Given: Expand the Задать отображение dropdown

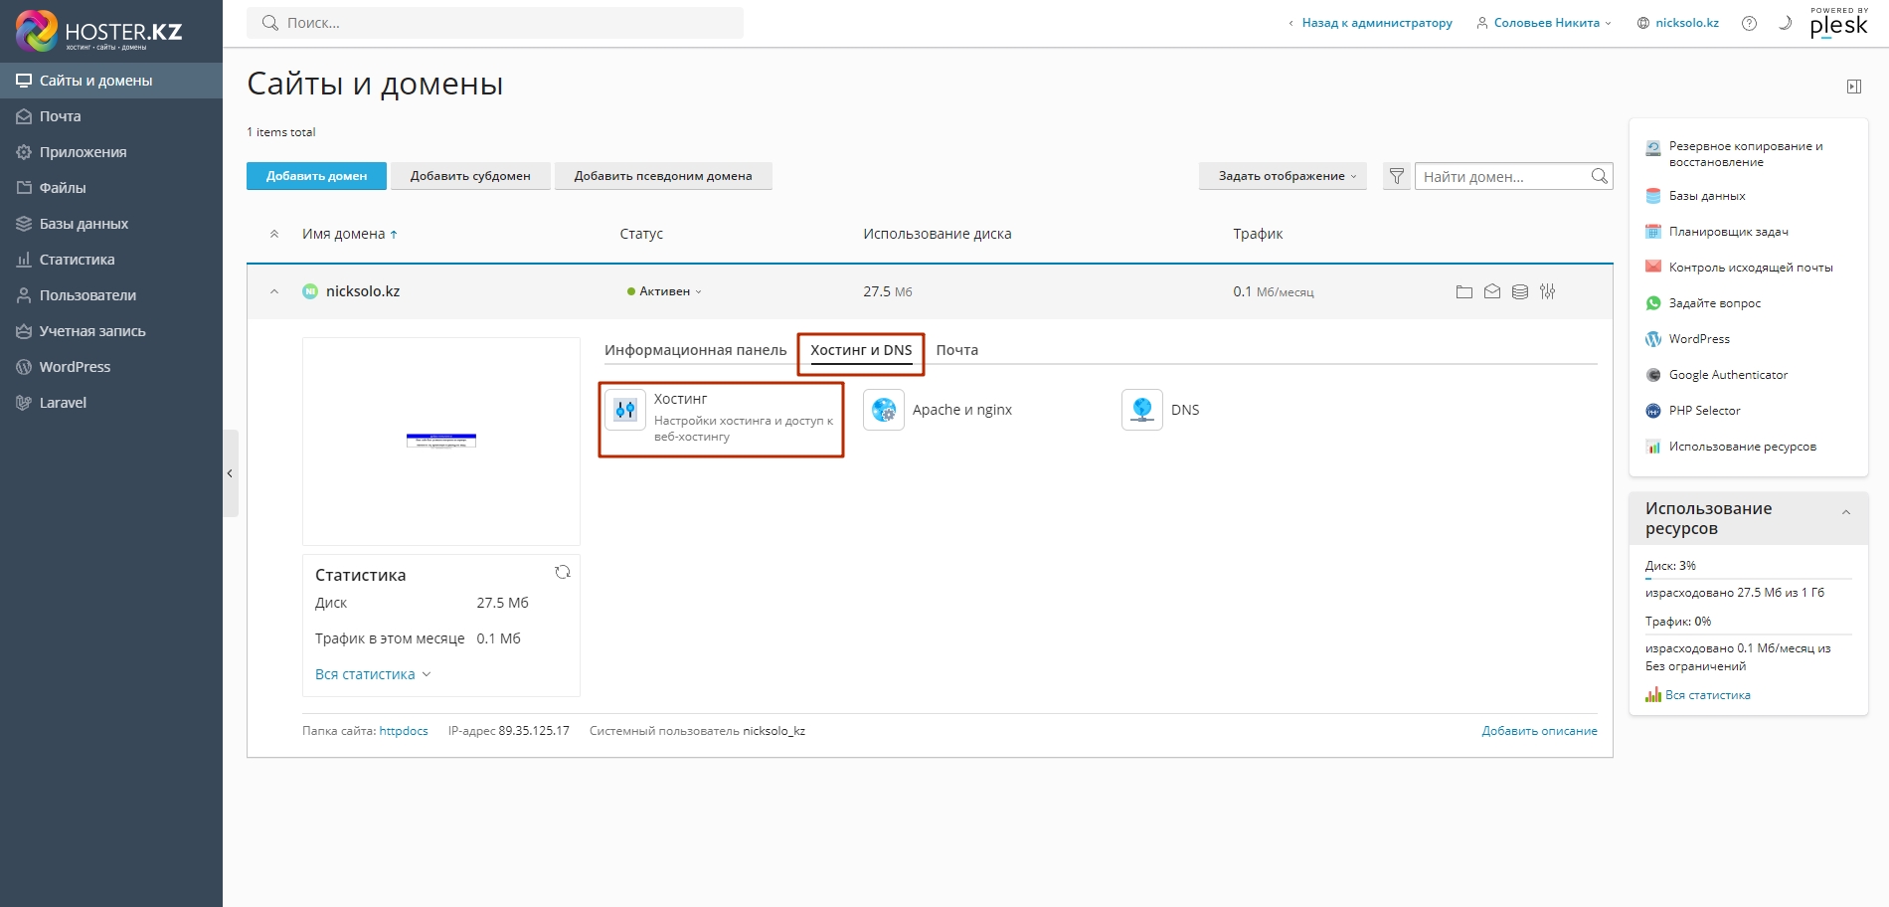Looking at the screenshot, I should tap(1283, 176).
